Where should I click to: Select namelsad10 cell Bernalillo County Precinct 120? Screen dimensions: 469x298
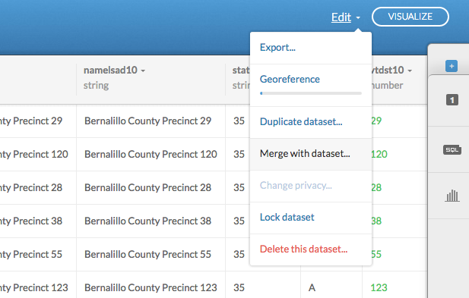(x=151, y=154)
